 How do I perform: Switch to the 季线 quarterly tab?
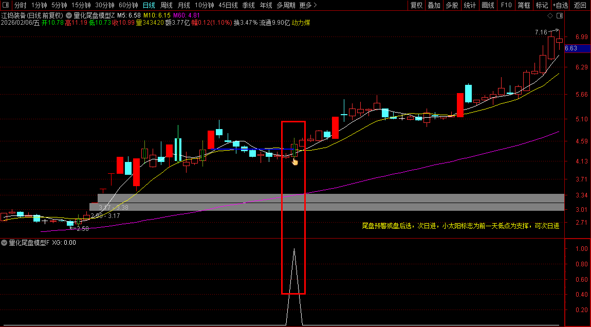[248, 5]
